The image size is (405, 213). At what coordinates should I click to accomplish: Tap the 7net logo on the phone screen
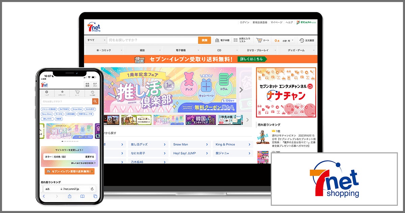[x=45, y=85]
